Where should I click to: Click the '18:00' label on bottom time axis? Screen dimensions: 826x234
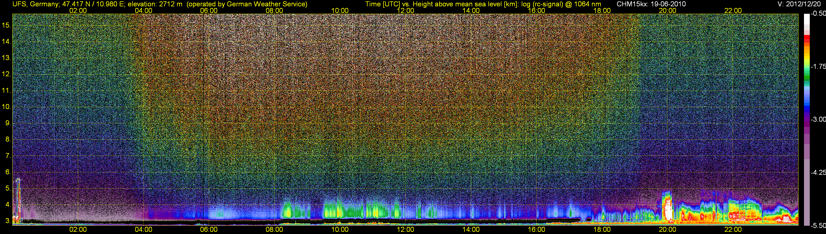click(602, 230)
